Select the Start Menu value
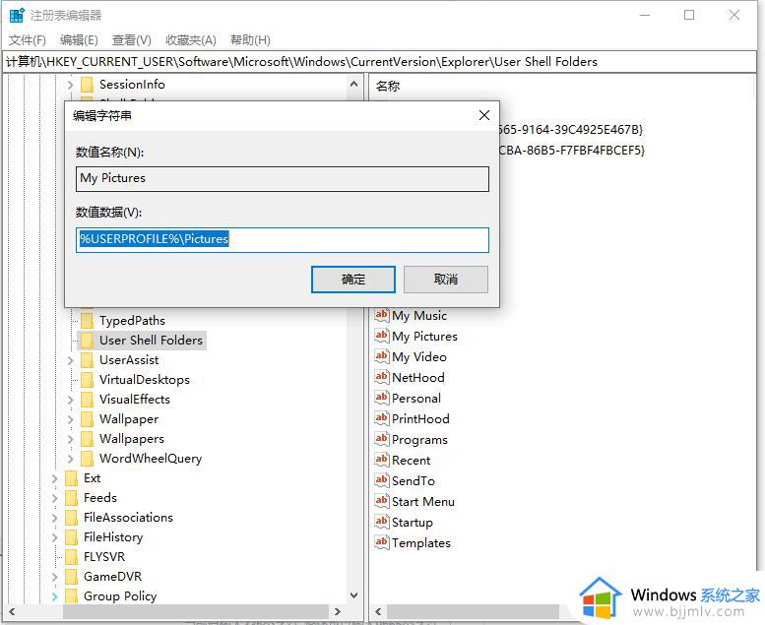765x625 pixels. (423, 502)
